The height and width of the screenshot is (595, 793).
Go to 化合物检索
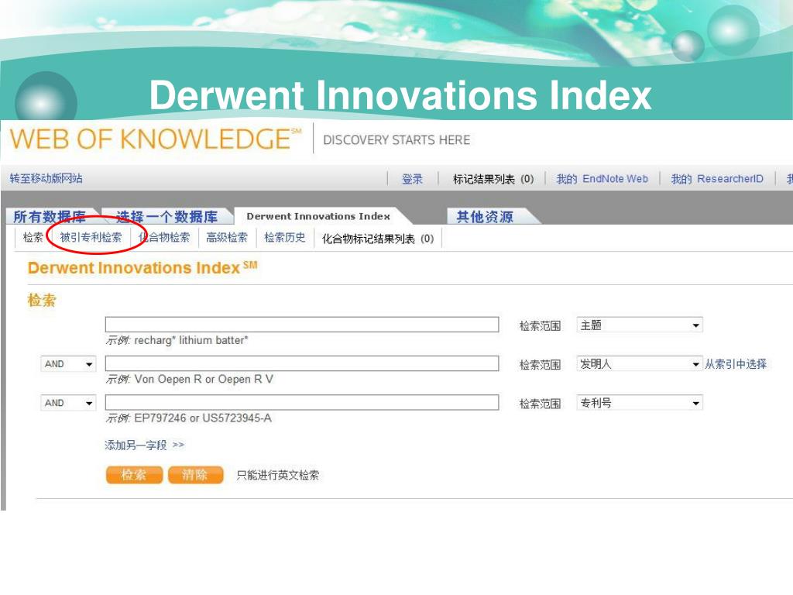(x=164, y=237)
